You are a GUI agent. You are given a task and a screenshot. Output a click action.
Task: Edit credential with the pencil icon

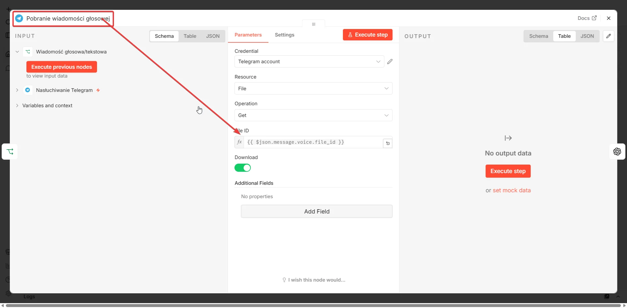point(390,62)
